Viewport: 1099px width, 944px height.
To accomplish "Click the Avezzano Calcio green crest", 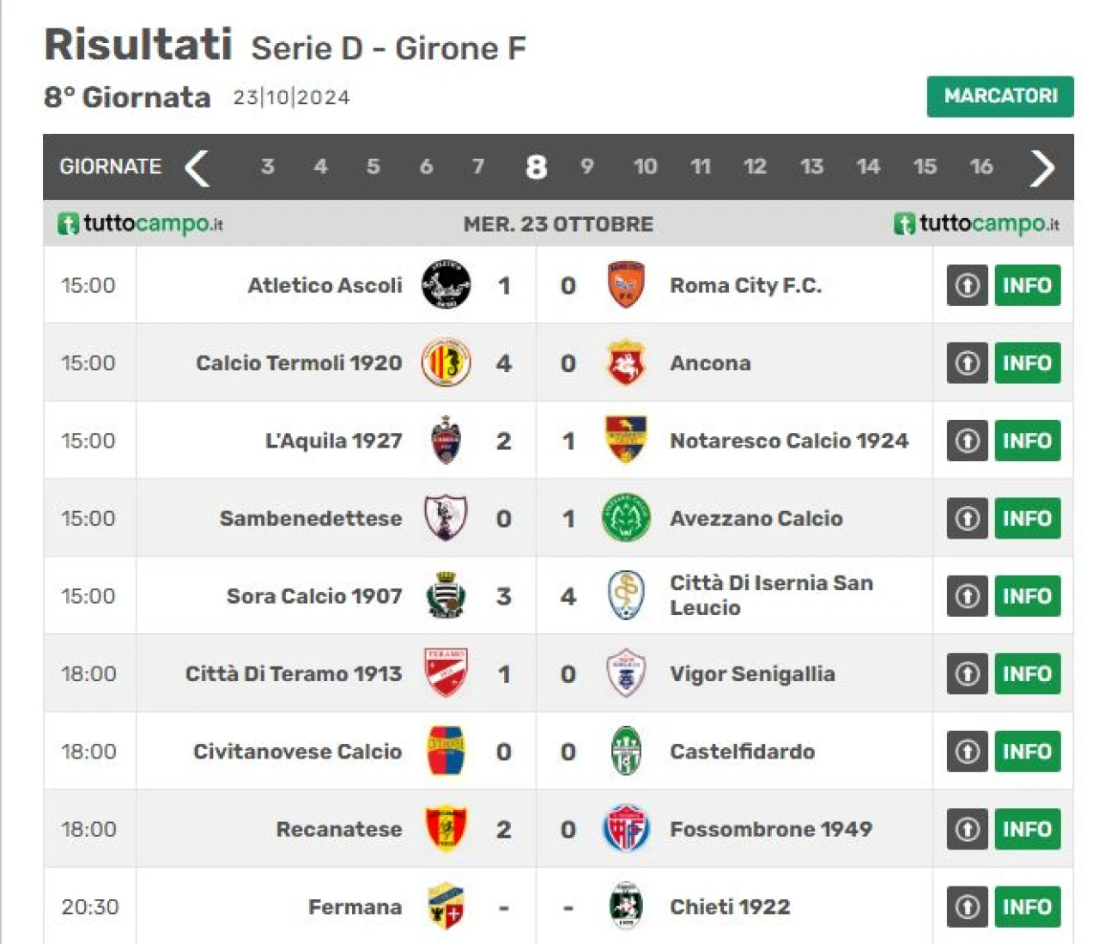I will (626, 518).
